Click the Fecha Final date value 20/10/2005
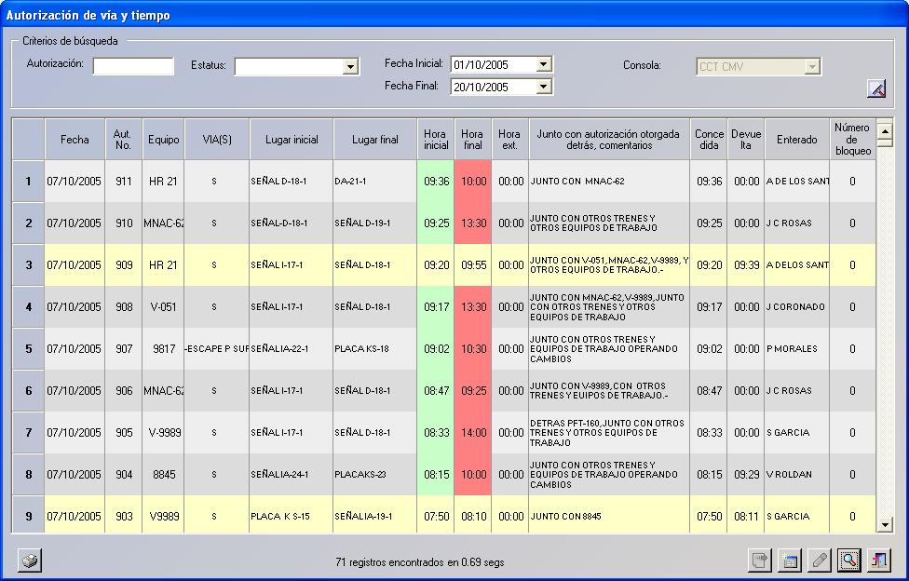909x581 pixels. click(x=482, y=88)
